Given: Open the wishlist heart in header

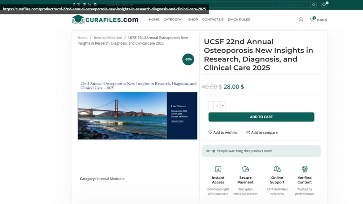Looking at the screenshot, I should [x=324, y=5].
